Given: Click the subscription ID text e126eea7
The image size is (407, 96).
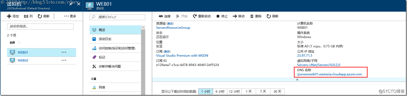Looking at the screenshot, I should tap(187, 65).
